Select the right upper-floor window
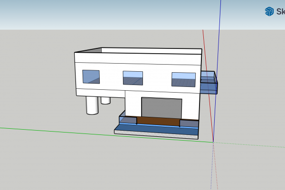 [x=183, y=79]
